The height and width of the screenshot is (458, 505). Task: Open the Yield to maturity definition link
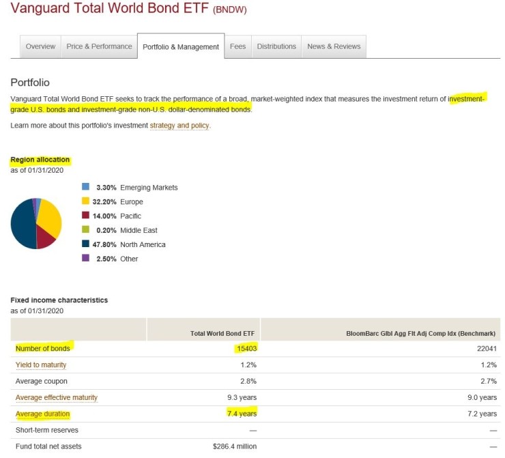(x=41, y=365)
